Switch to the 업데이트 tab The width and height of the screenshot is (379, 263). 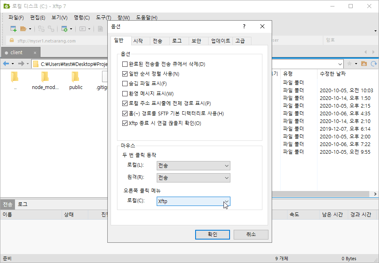220,41
